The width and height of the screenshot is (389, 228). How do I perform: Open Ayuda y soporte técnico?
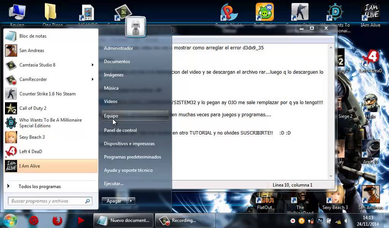pyautogui.click(x=128, y=170)
